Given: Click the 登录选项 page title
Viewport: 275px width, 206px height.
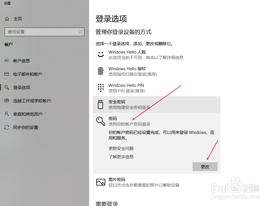Looking at the screenshot, I should pos(111,19).
